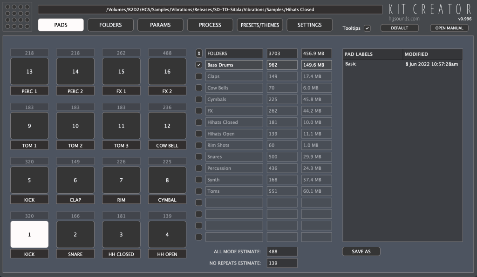Select pad 16 labeled FX 2
Image resolution: width=477 pixels, height=277 pixels.
click(166, 71)
